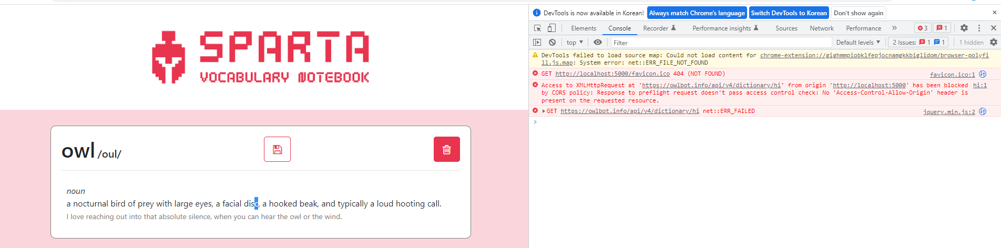This screenshot has height=248, width=1001.
Task: Open the Recorder tab
Action: pyautogui.click(x=659, y=28)
